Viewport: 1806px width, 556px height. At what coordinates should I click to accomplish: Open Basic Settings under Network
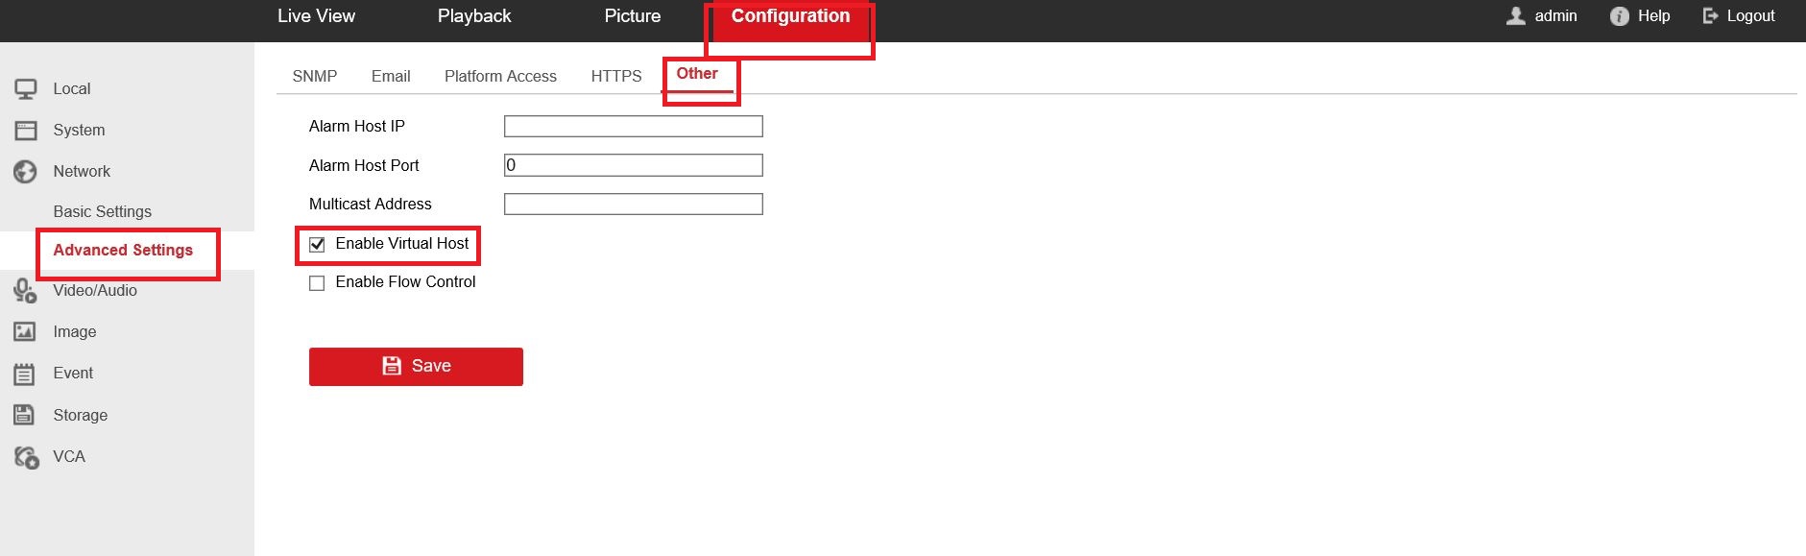(x=102, y=211)
